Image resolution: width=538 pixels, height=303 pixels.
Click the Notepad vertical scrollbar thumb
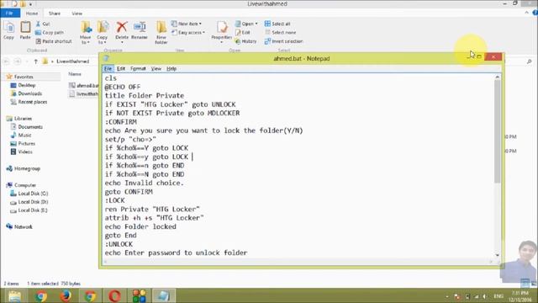coord(498,131)
